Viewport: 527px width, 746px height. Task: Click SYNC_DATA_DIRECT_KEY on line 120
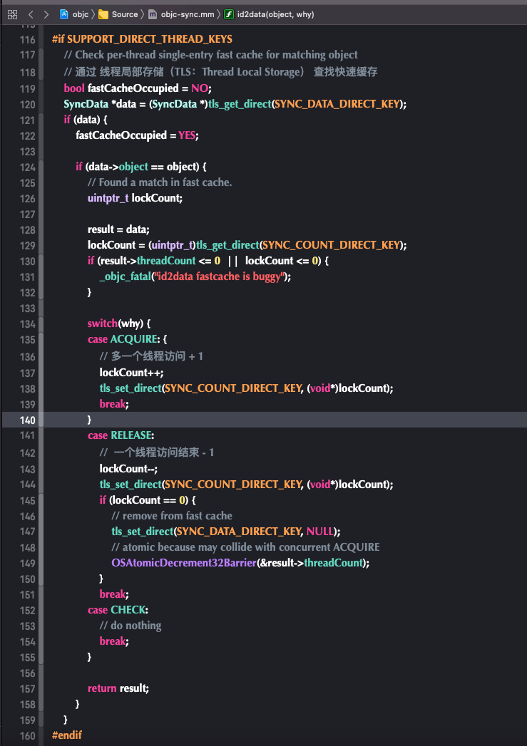[x=337, y=104]
